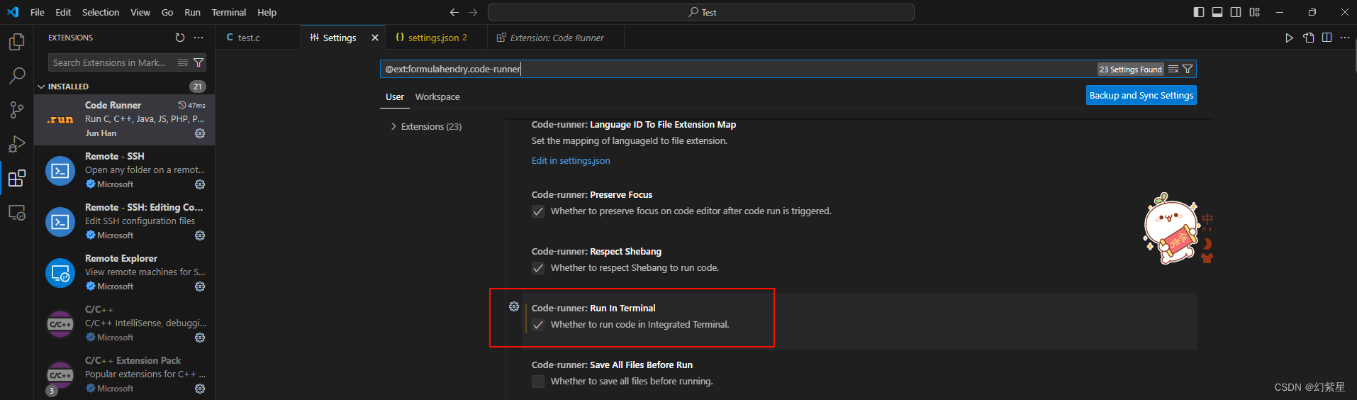Go back using navigation arrow
This screenshot has height=400, width=1357.
[454, 12]
